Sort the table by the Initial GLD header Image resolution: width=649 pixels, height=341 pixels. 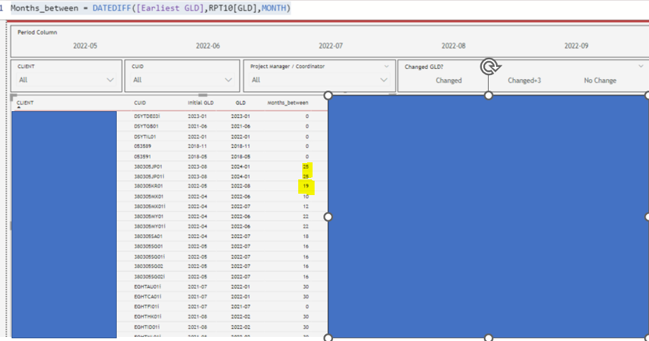201,102
